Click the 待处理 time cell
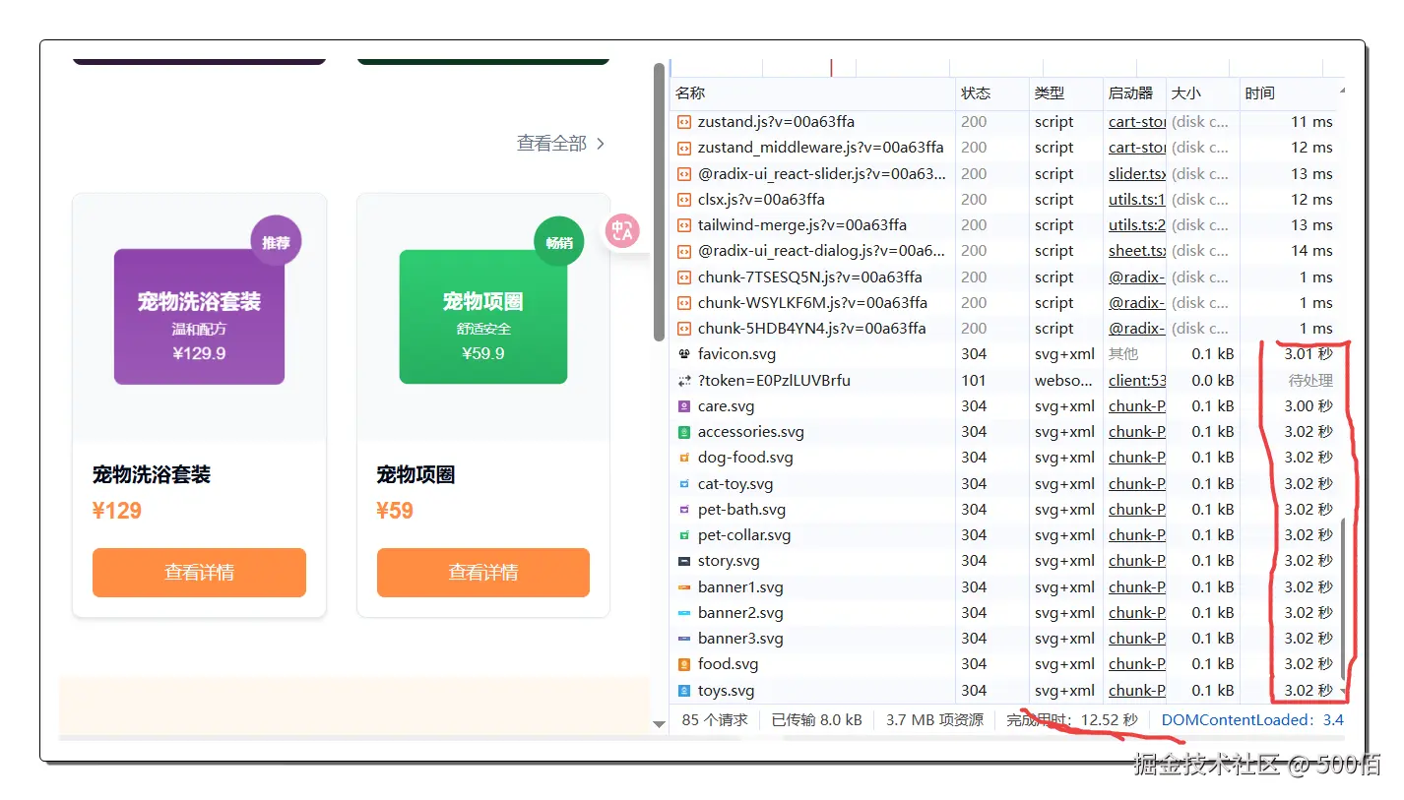Viewport: 1404px width, 800px height. [1310, 380]
